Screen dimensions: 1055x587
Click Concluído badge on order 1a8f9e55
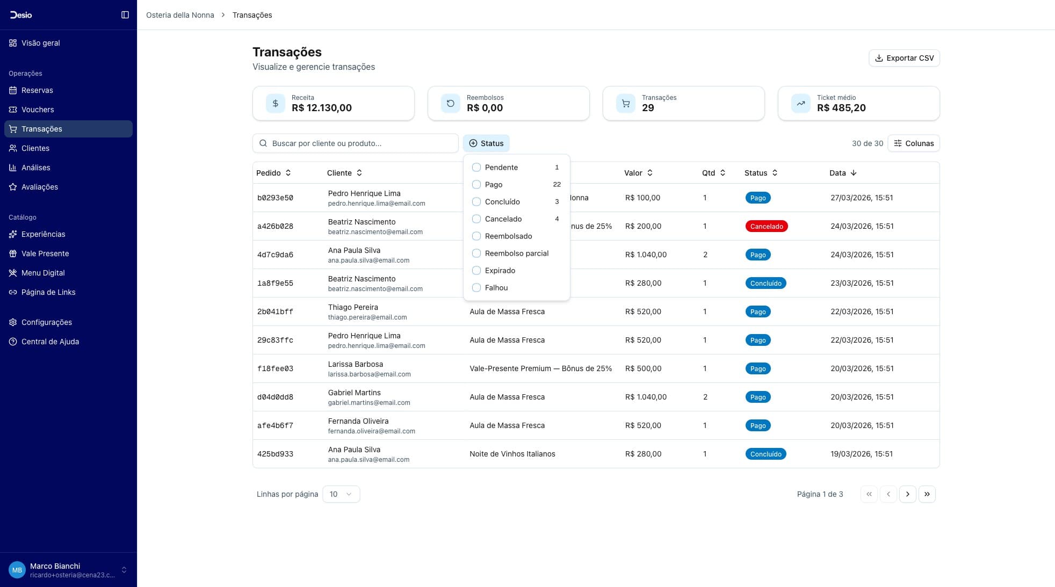click(765, 283)
